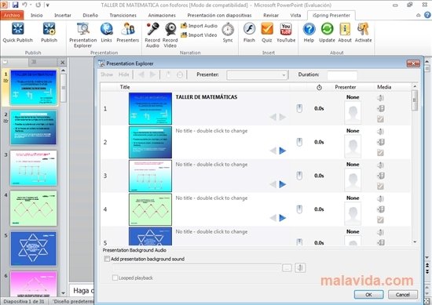Click Record Video webcam icon

170,28
